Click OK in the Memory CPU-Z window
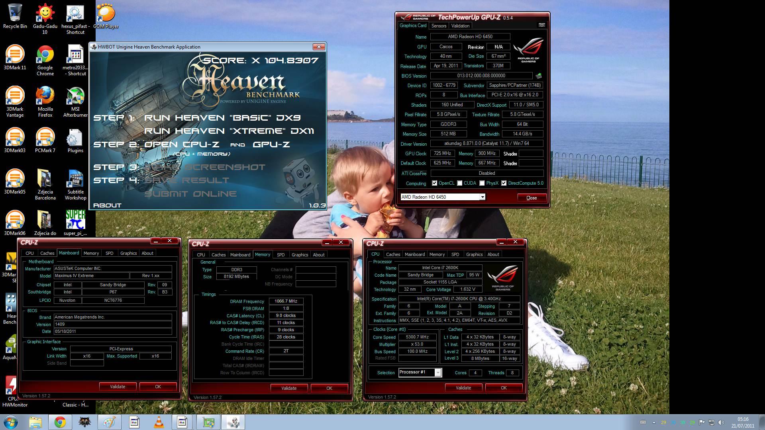This screenshot has width=765, height=430. [329, 388]
